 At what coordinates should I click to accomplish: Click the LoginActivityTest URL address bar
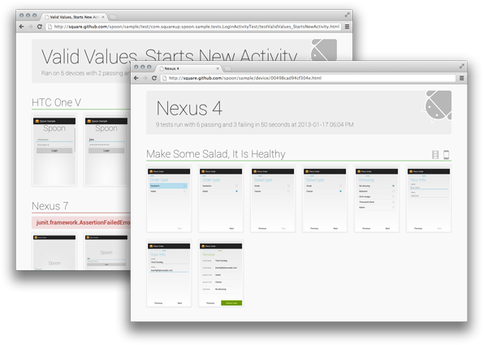[194, 27]
